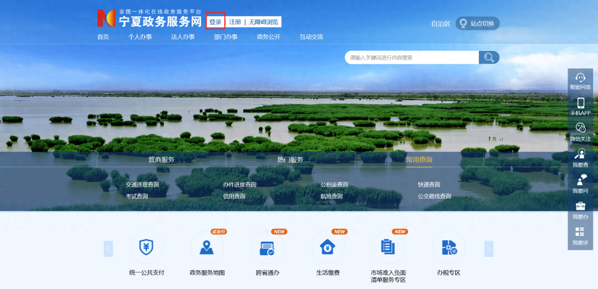Open the 站点切换 site switcher
This screenshot has height=289, width=598.
tap(478, 23)
